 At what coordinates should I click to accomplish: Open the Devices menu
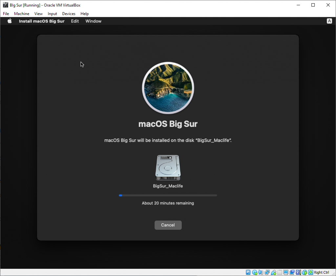click(69, 13)
